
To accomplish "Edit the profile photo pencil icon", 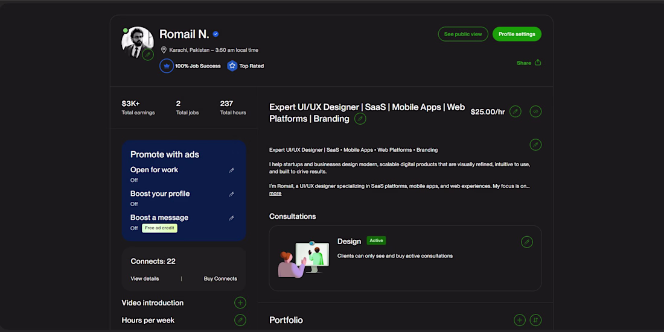I will tap(148, 55).
